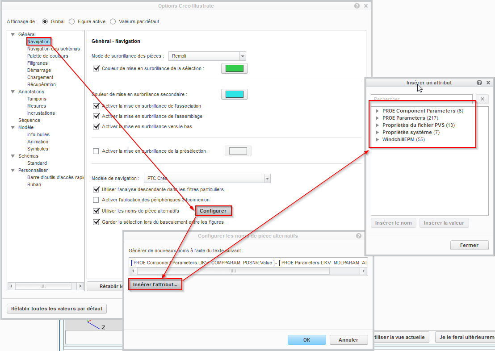Select Filigranes tree item
Viewport: 495px width, 351px height.
(x=37, y=63)
